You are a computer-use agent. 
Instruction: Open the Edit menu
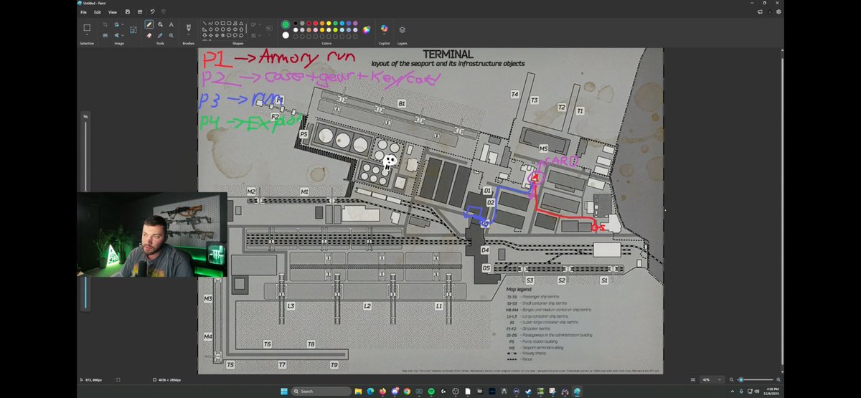(97, 11)
